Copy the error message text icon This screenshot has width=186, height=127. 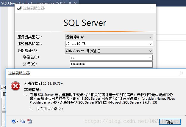[x=22, y=121]
